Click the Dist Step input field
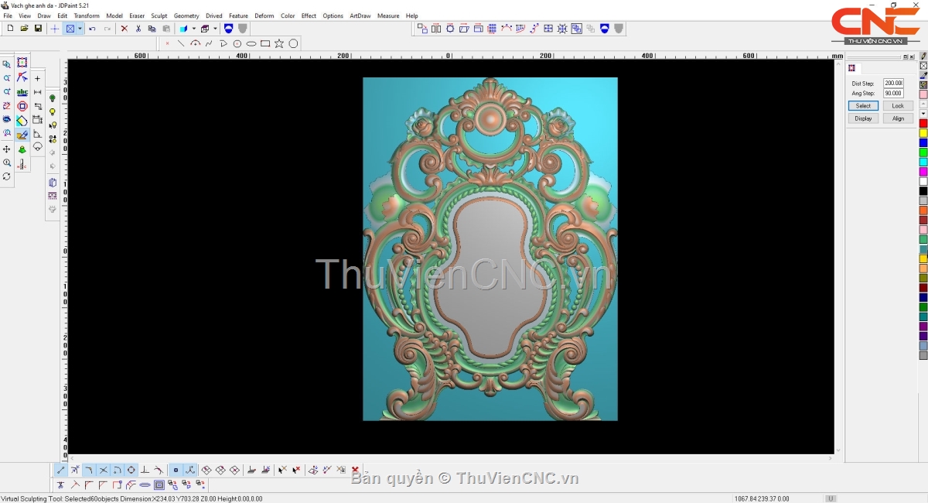 [x=893, y=83]
